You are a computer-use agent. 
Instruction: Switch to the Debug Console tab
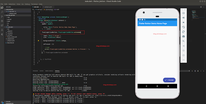[49, 71]
